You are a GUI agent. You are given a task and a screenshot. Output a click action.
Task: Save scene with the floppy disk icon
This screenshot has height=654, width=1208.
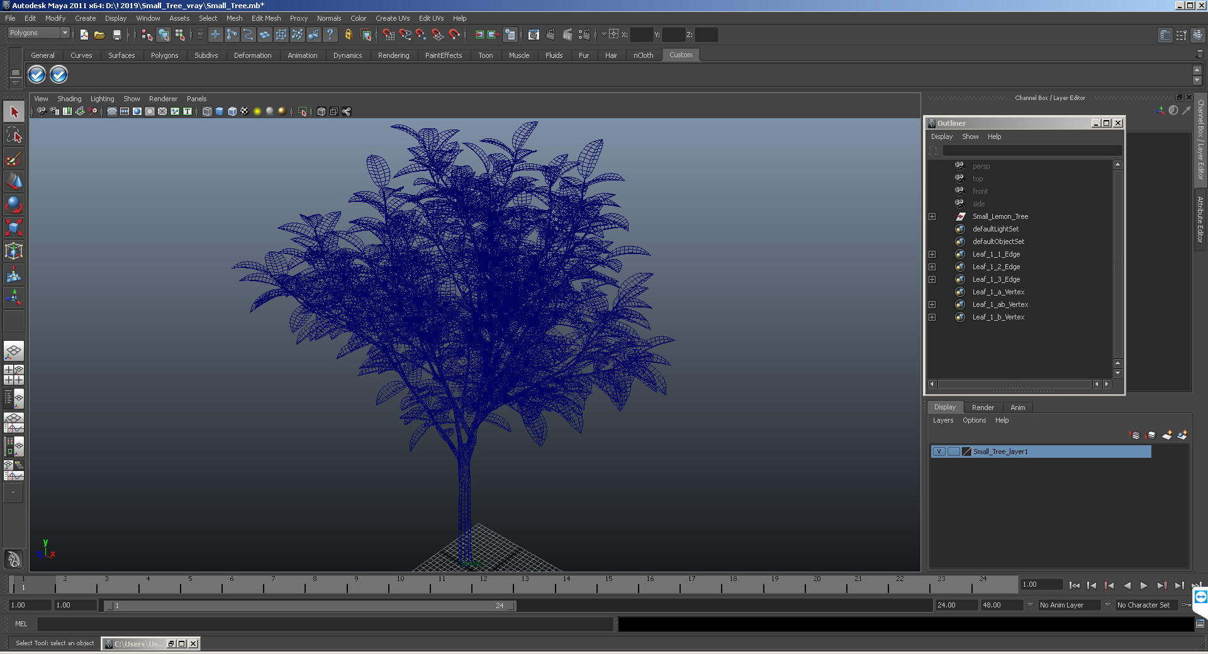pos(116,35)
